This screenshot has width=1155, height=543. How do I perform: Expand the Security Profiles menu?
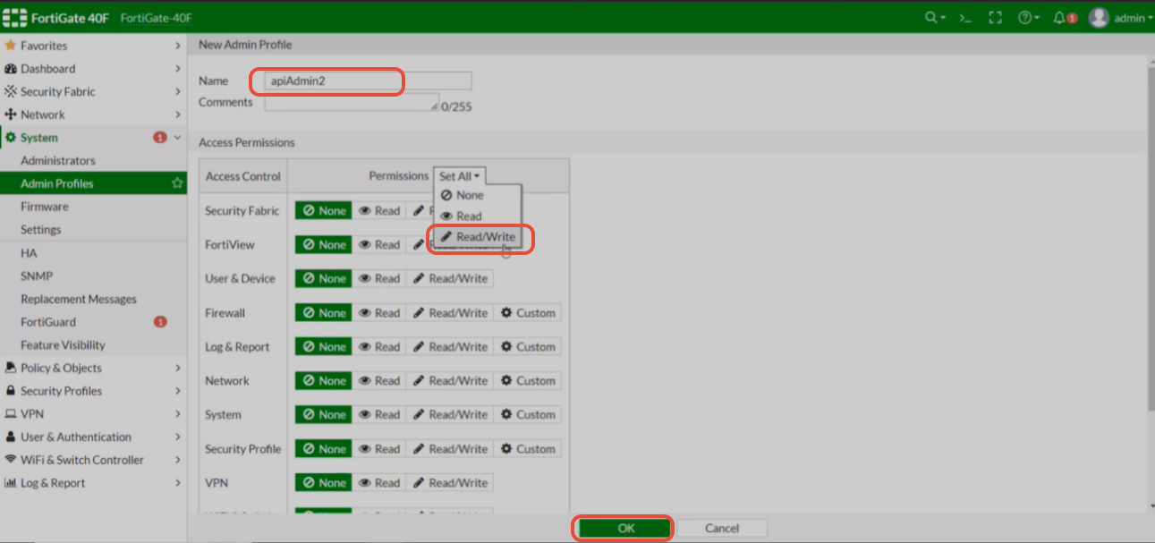coord(93,391)
